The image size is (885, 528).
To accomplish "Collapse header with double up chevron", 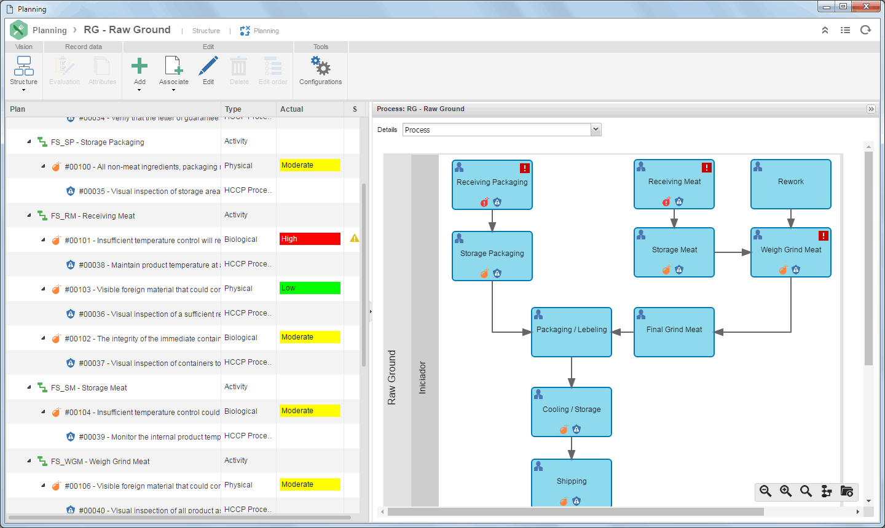I will pos(825,30).
